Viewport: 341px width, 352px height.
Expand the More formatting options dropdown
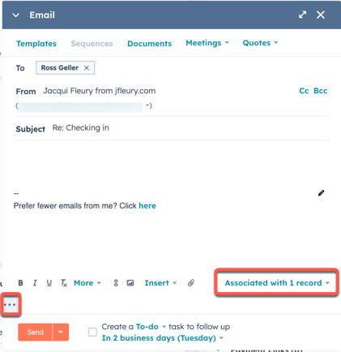click(x=87, y=283)
